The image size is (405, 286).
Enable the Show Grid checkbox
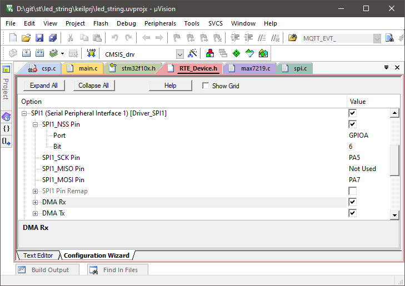tap(206, 86)
